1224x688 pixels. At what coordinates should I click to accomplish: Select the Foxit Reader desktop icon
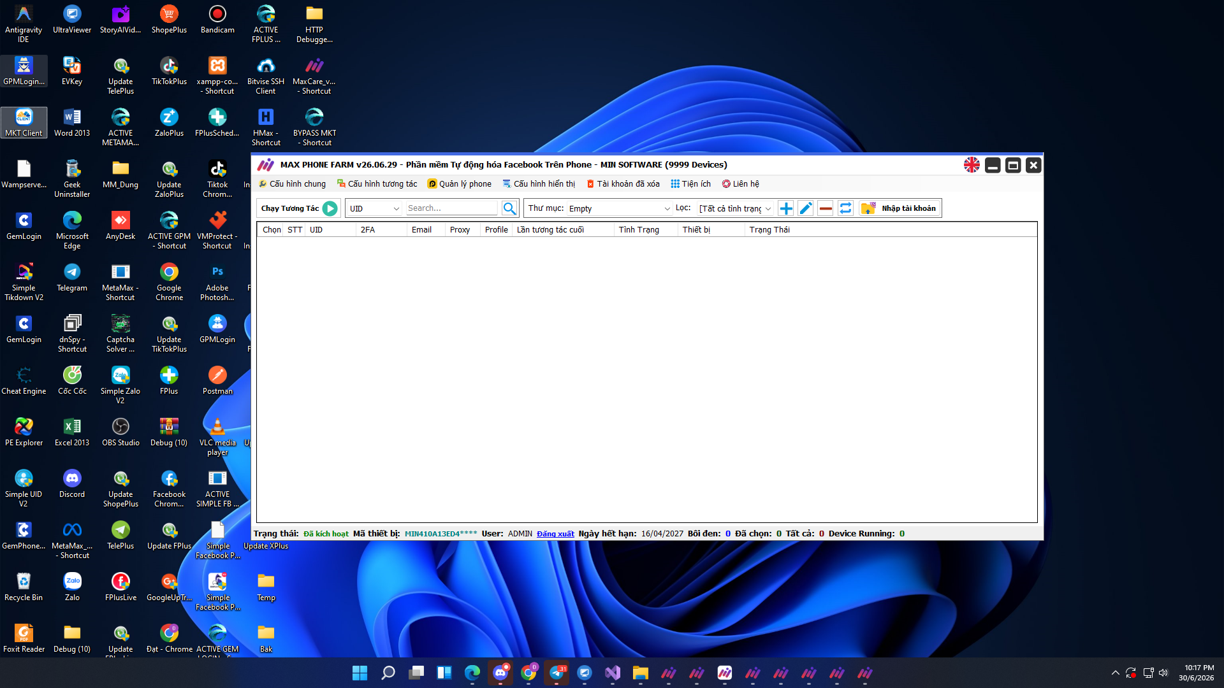24,639
